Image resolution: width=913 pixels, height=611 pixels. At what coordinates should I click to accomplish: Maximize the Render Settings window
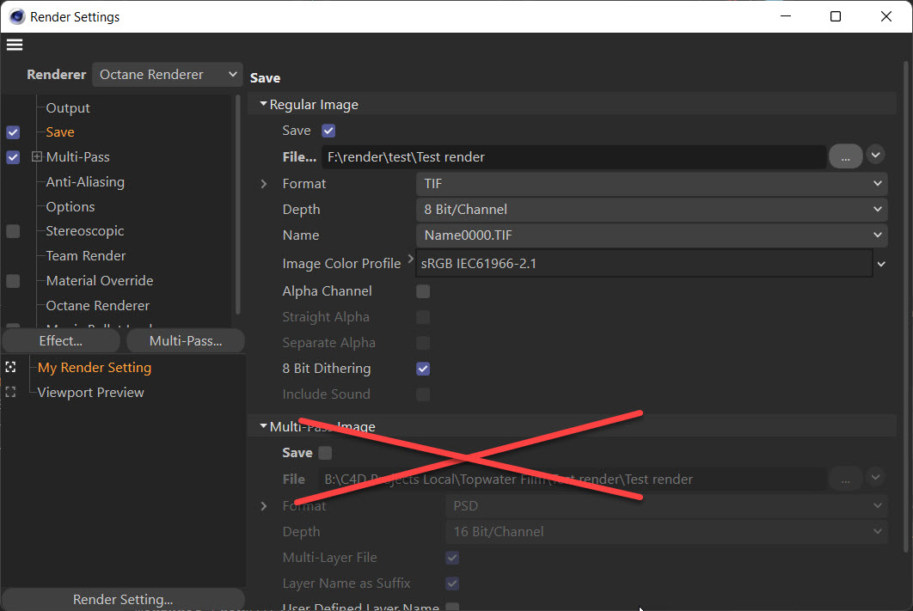click(x=836, y=16)
